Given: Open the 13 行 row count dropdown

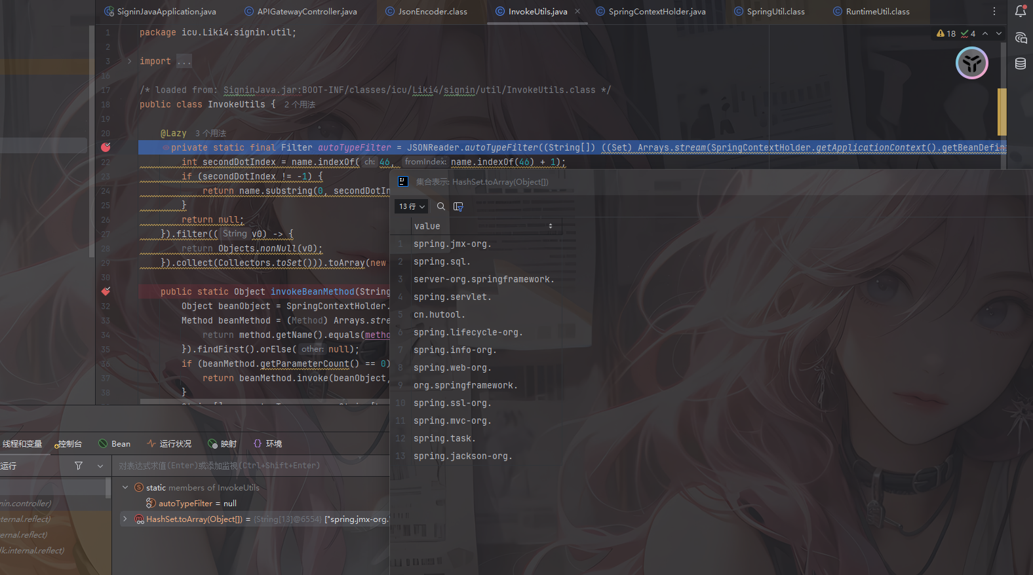Looking at the screenshot, I should coord(412,206).
